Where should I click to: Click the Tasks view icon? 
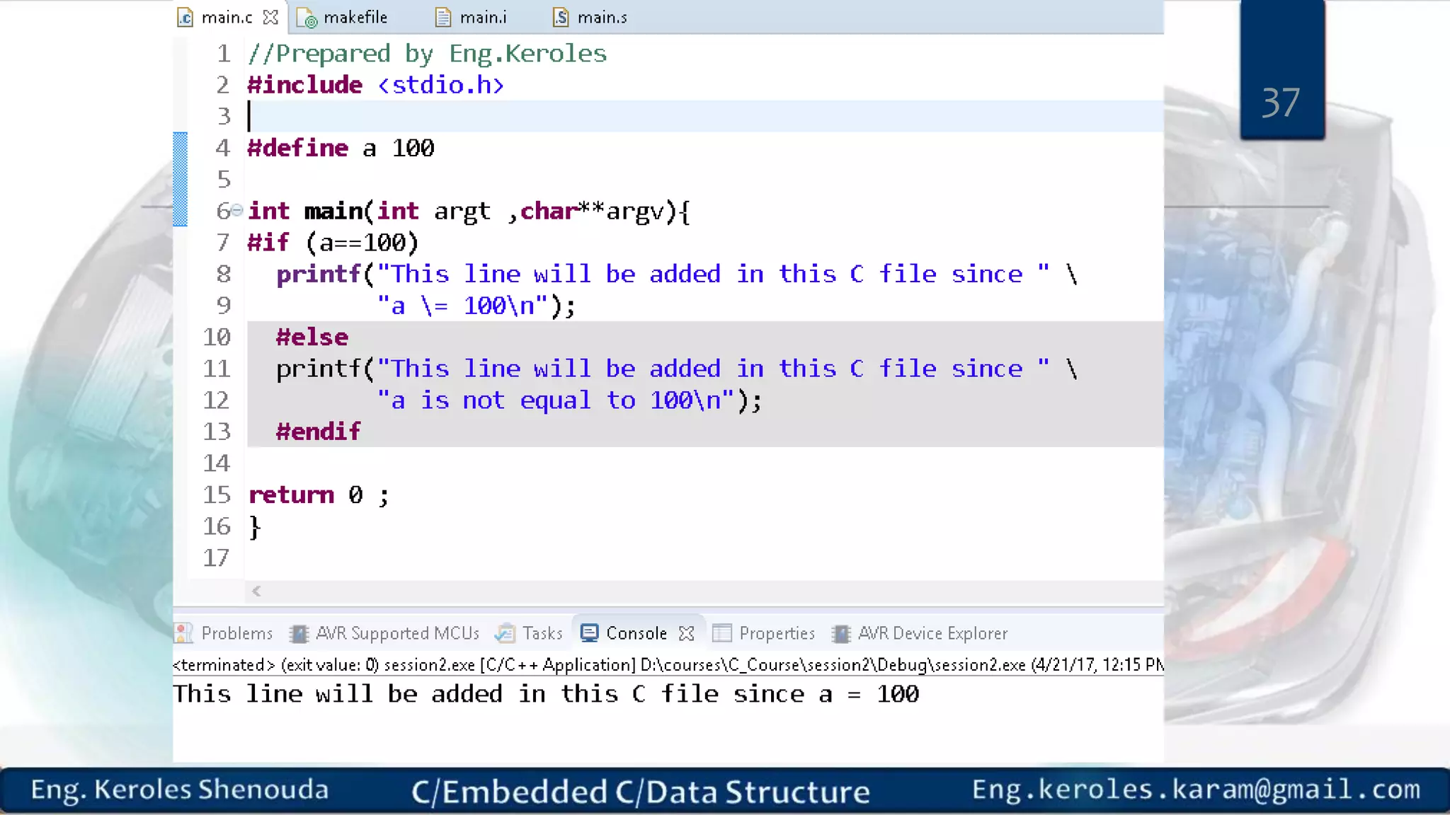[505, 633]
